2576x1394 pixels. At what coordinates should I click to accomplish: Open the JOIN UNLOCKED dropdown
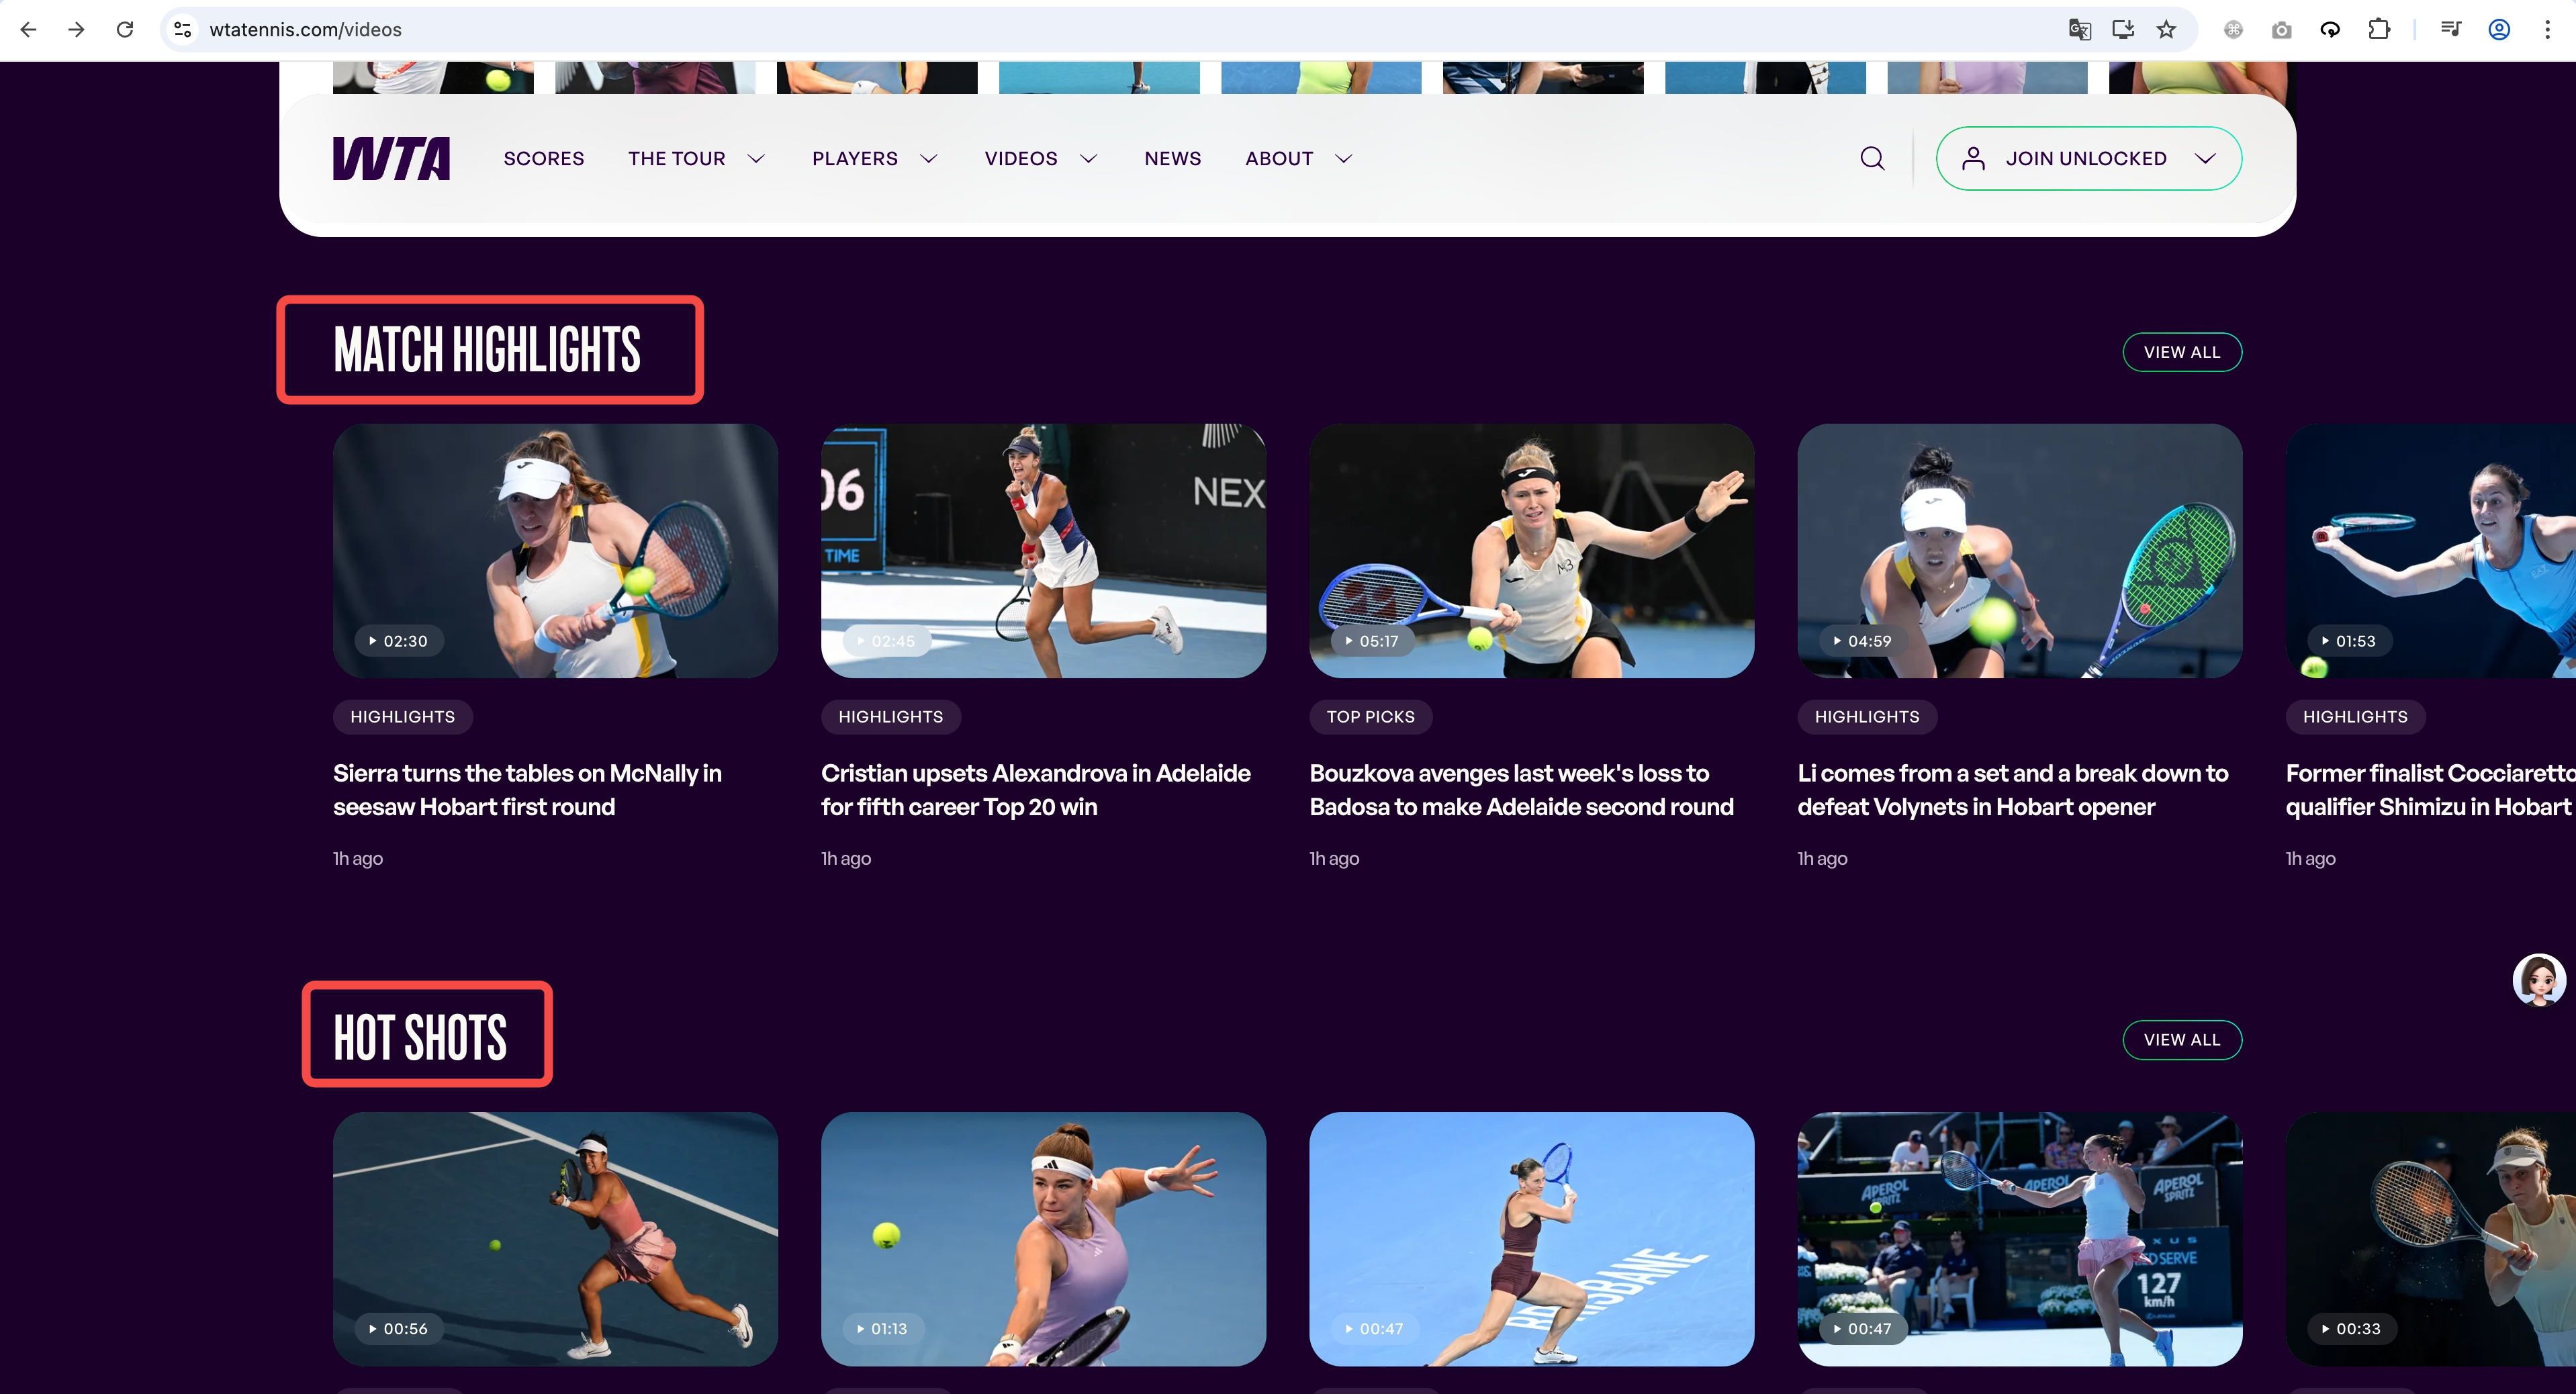coord(2088,158)
